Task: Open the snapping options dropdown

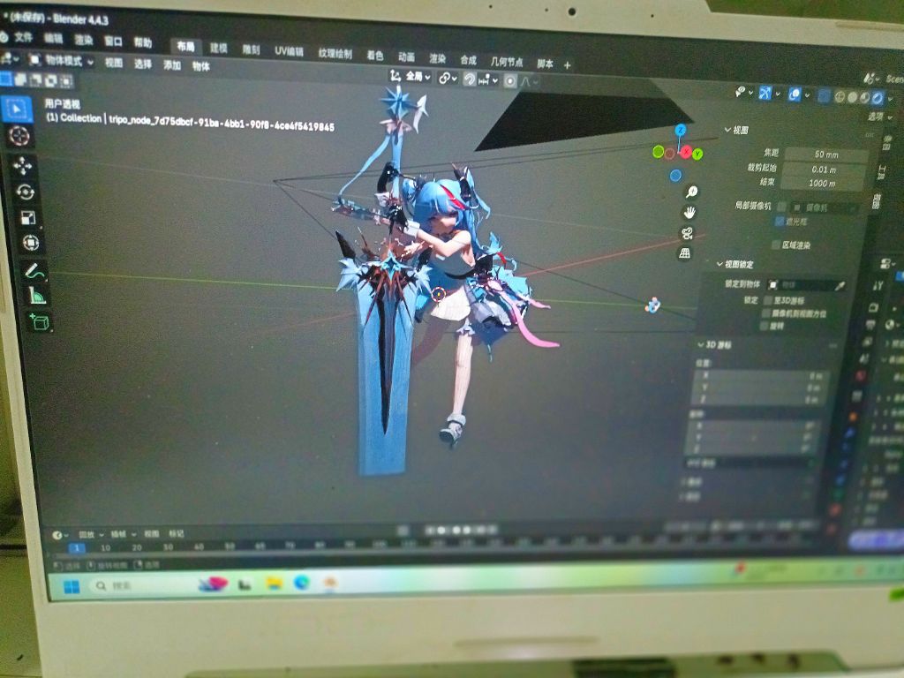Action: coord(487,80)
